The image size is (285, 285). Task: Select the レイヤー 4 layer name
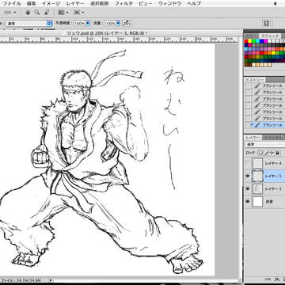point(273,163)
